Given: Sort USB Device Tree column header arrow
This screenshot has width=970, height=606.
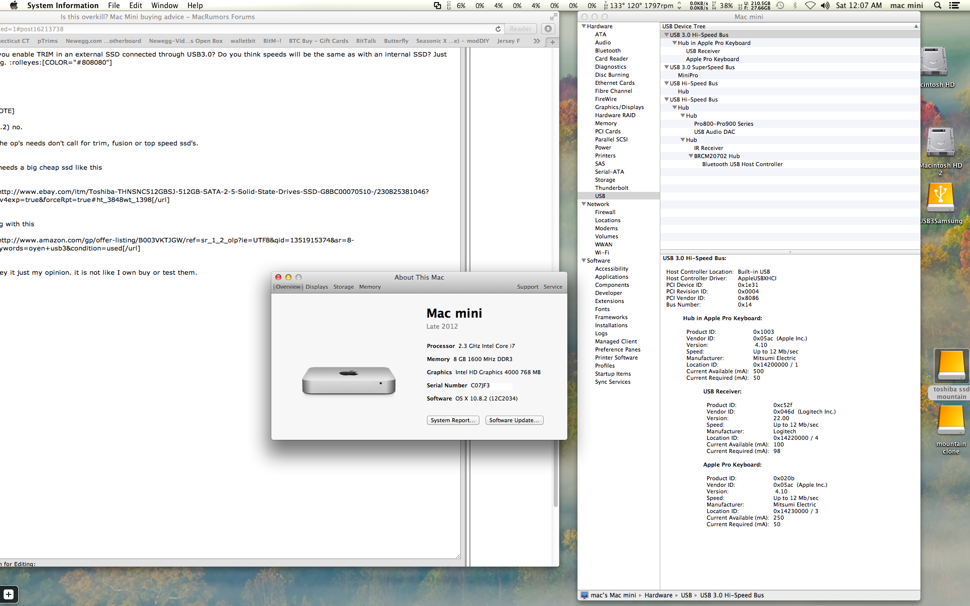Looking at the screenshot, I should tap(915, 26).
